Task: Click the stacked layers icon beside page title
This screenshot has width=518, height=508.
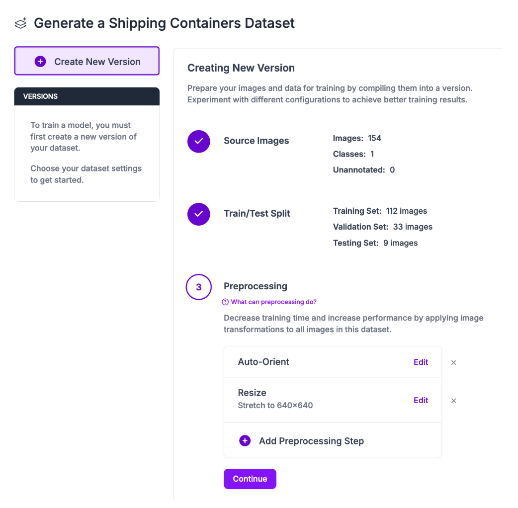Action: (20, 23)
